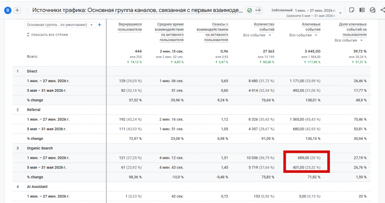This screenshot has width=385, height=203.
Task: Click the share report icon
Action: tap(382, 10)
